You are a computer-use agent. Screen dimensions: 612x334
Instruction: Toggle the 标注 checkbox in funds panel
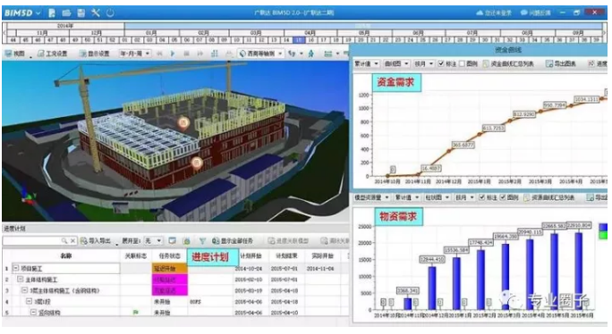point(441,63)
